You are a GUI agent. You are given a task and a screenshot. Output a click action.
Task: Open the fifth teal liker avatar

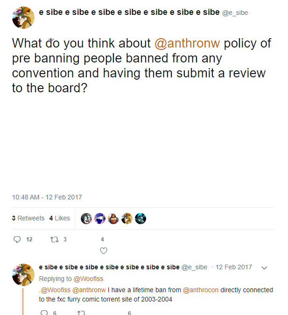click(140, 219)
